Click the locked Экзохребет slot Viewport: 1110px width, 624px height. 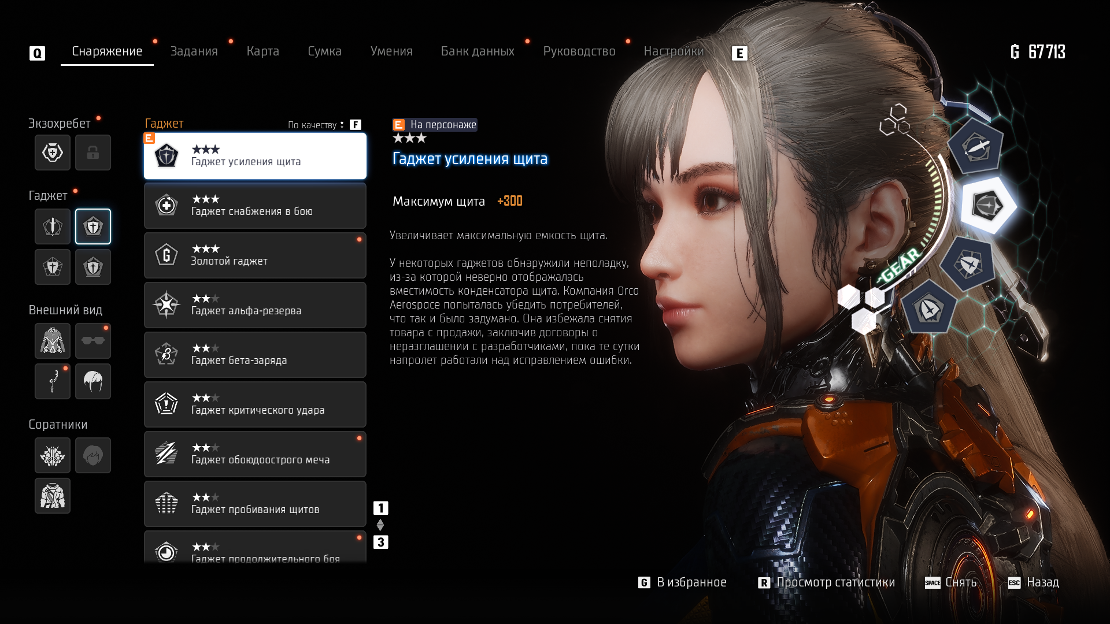coord(93,153)
